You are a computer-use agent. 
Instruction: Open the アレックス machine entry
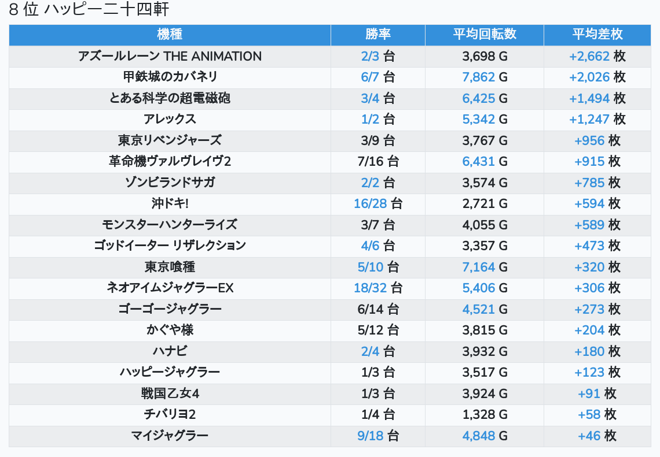(170, 119)
